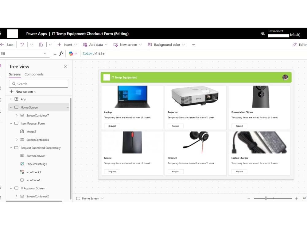307x230 pixels.
Task: Switch to the Components tab
Action: pos(34,74)
